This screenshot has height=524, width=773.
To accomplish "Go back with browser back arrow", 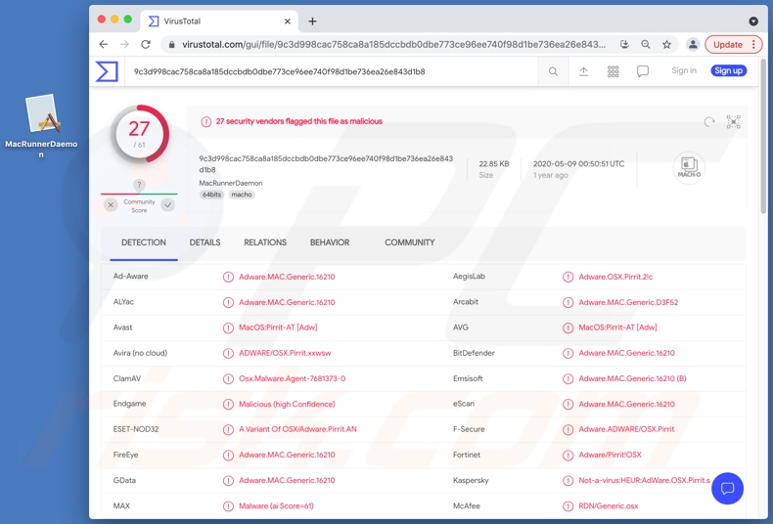I will pos(103,44).
